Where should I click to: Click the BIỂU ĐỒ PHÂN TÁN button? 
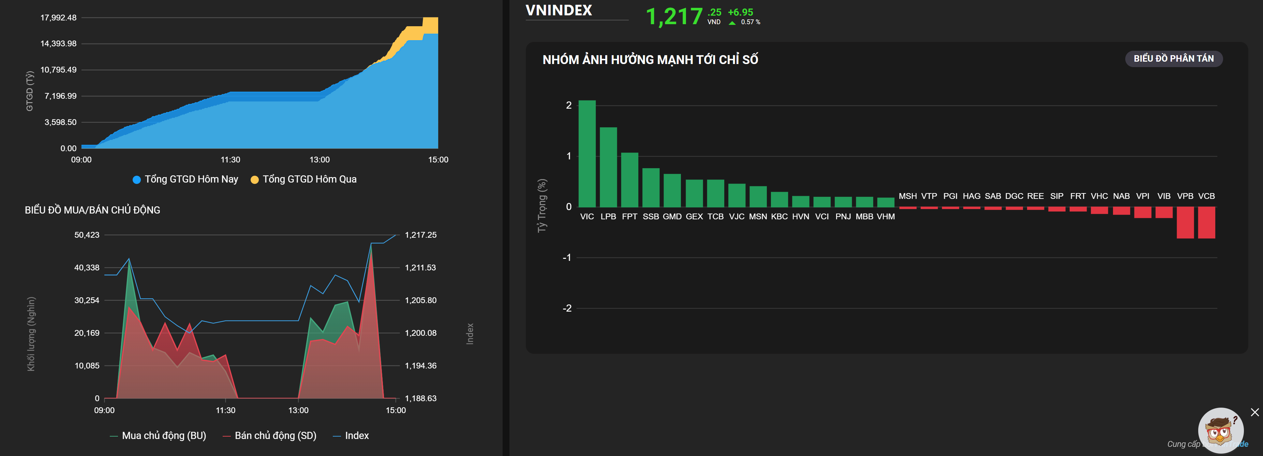click(1173, 59)
